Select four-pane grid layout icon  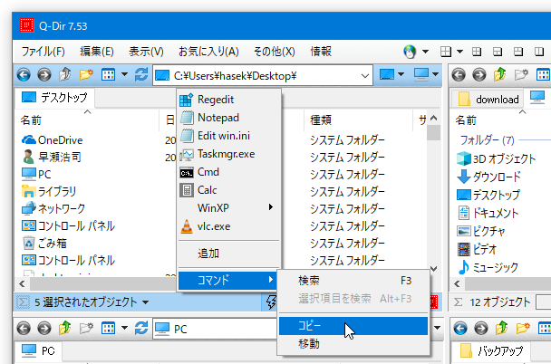coord(446,52)
